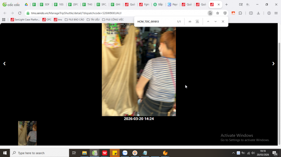Open File Explorer from taskbar
Viewport: 281px width, 157px height.
tap(85, 153)
